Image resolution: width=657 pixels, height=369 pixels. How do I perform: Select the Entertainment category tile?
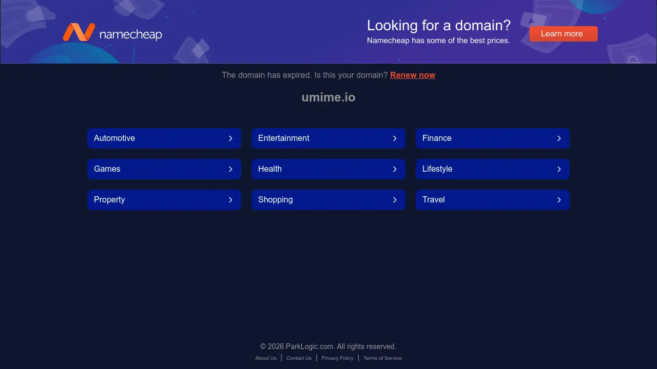[328, 138]
